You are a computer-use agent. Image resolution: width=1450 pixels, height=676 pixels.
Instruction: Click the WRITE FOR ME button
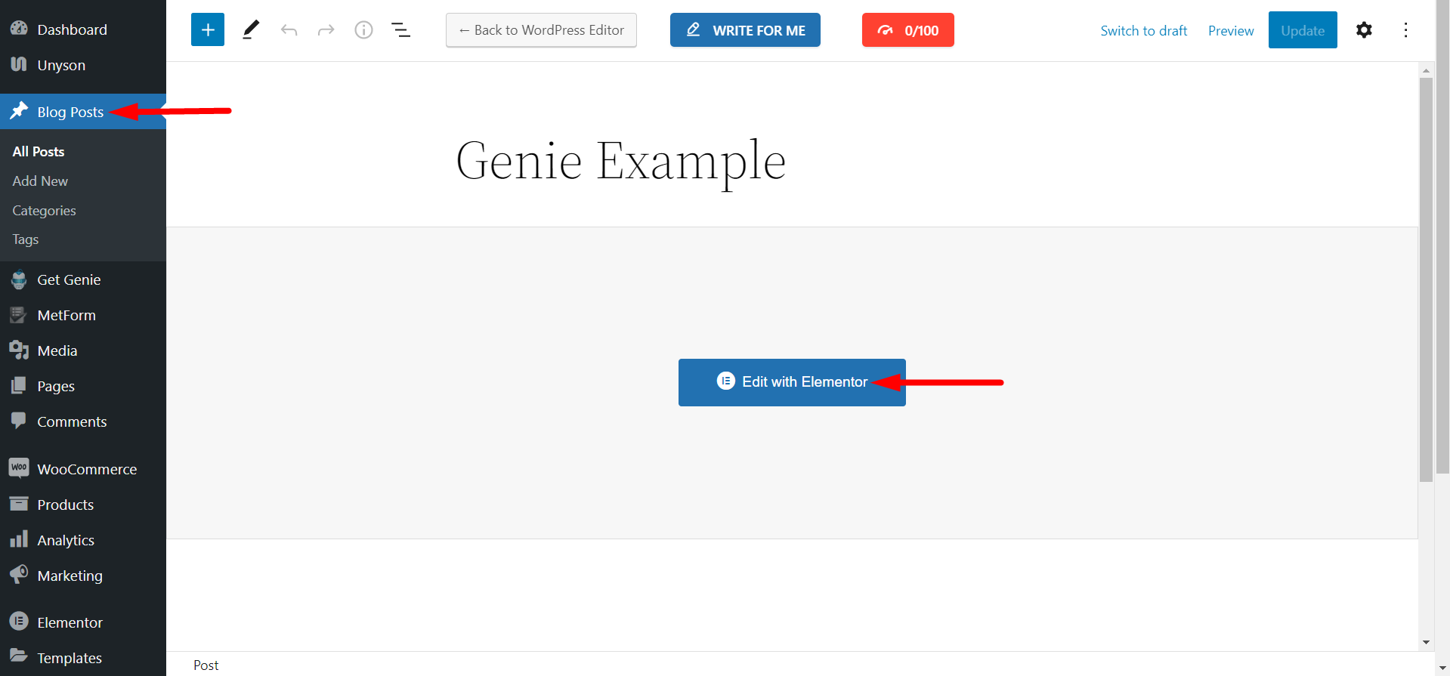point(745,30)
